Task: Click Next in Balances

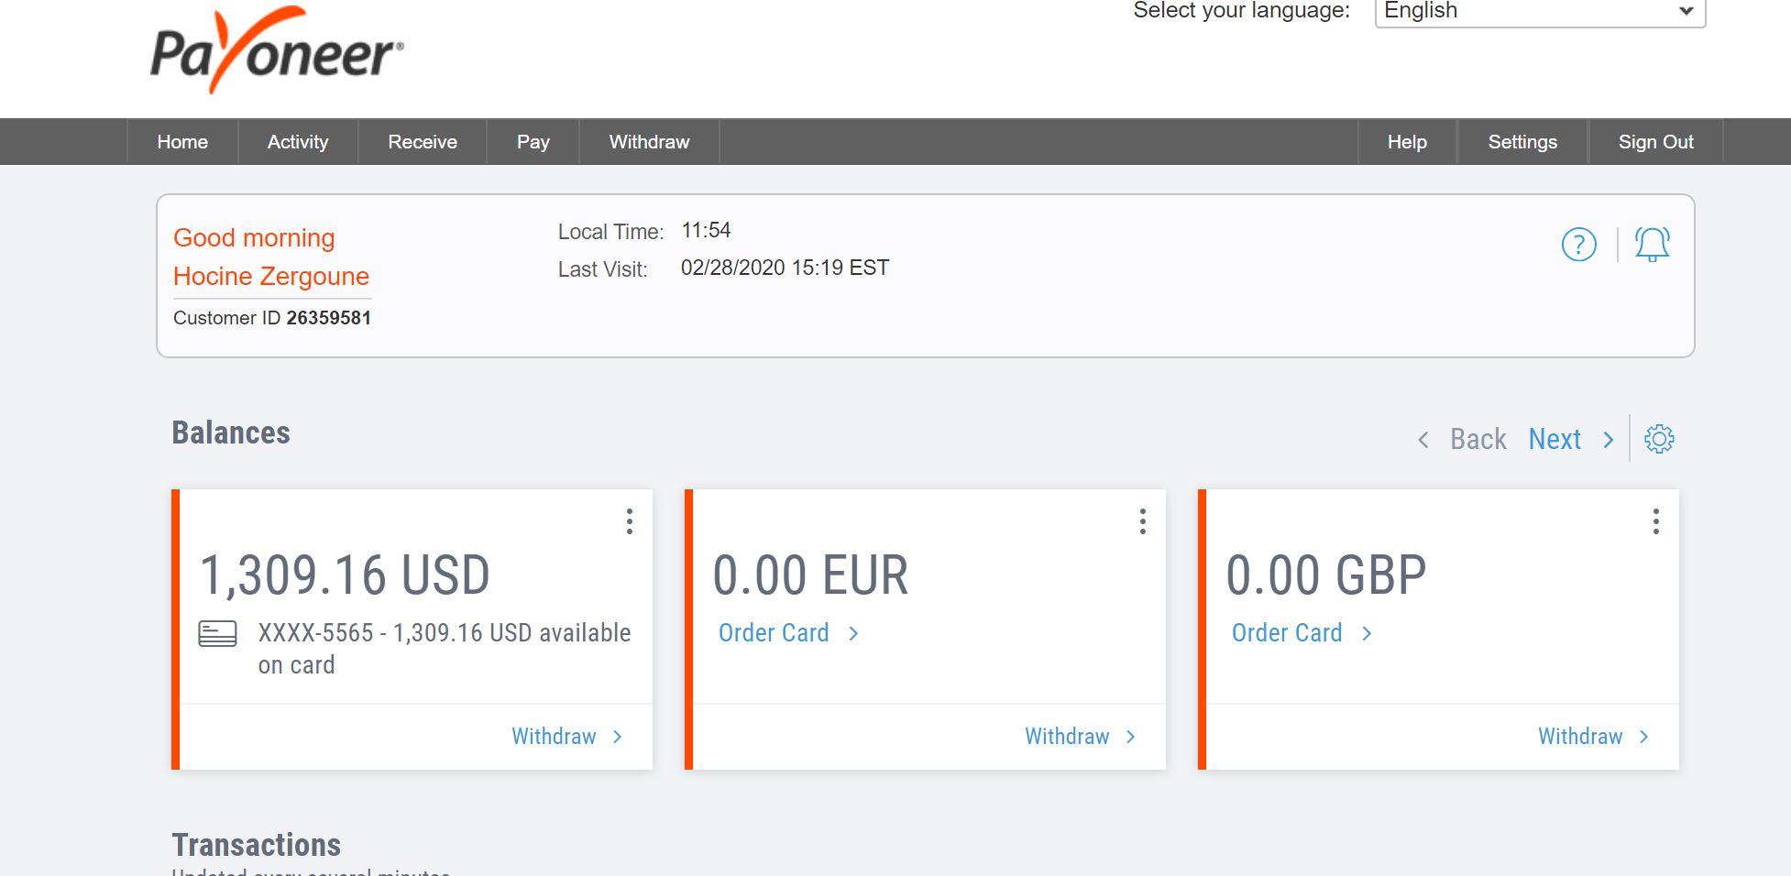Action: click(x=1555, y=439)
